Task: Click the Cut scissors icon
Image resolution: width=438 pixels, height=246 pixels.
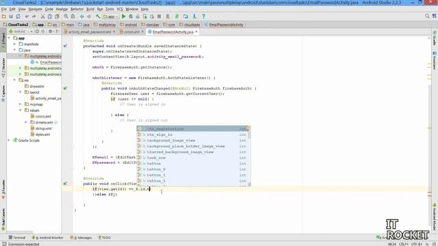Action: (x=42, y=16)
